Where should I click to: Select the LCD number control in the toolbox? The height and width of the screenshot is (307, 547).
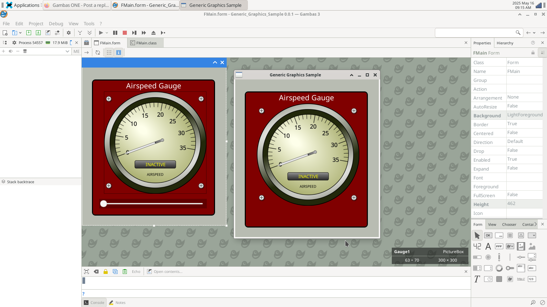[477, 246]
